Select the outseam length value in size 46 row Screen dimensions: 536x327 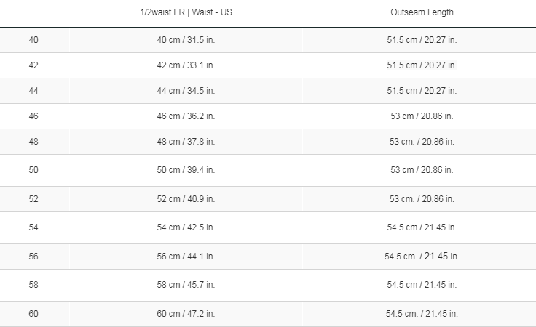point(422,116)
